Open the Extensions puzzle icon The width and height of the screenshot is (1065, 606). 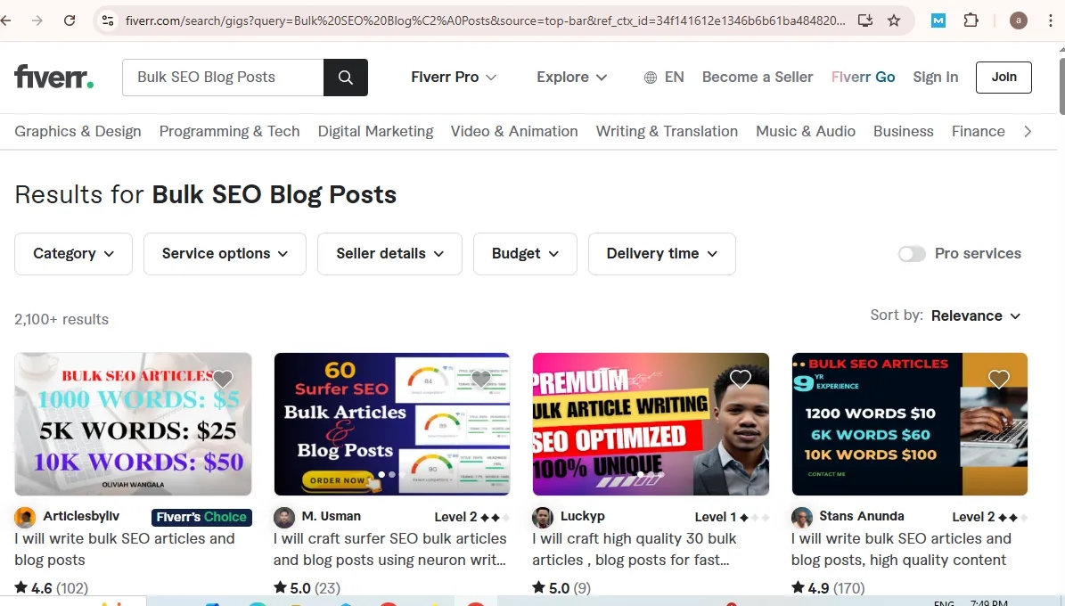coord(971,20)
